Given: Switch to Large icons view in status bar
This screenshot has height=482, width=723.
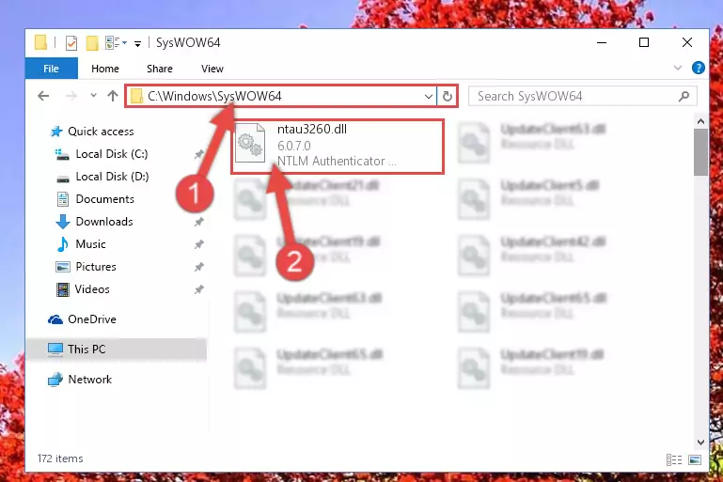Looking at the screenshot, I should pyautogui.click(x=695, y=459).
